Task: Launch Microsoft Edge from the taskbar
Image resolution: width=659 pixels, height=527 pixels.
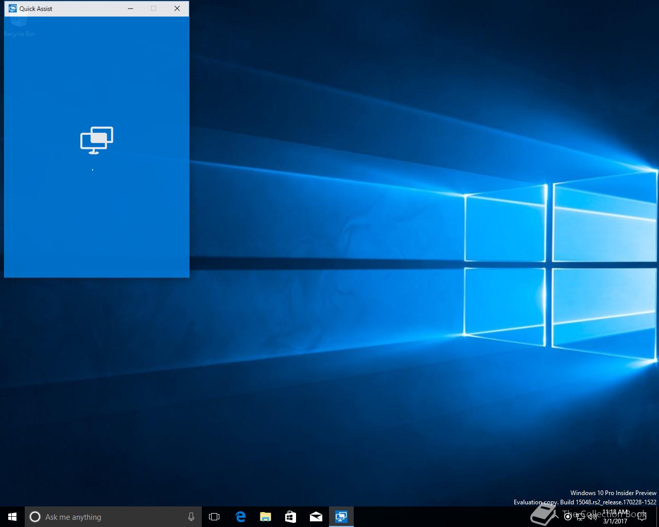Action: pos(240,517)
